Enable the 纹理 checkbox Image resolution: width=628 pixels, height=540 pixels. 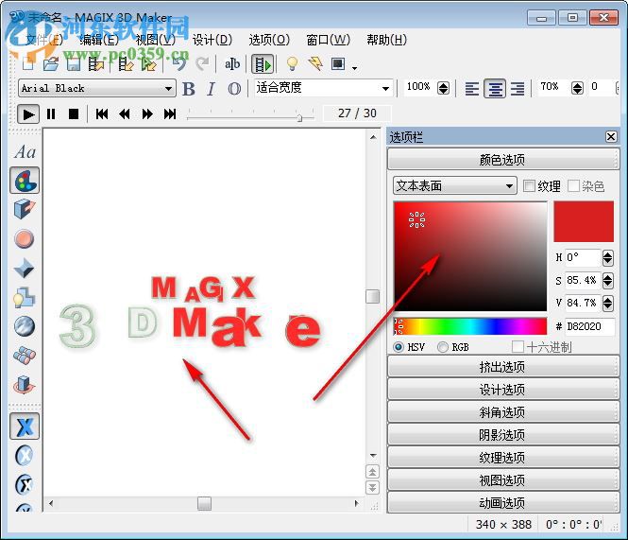(529, 185)
